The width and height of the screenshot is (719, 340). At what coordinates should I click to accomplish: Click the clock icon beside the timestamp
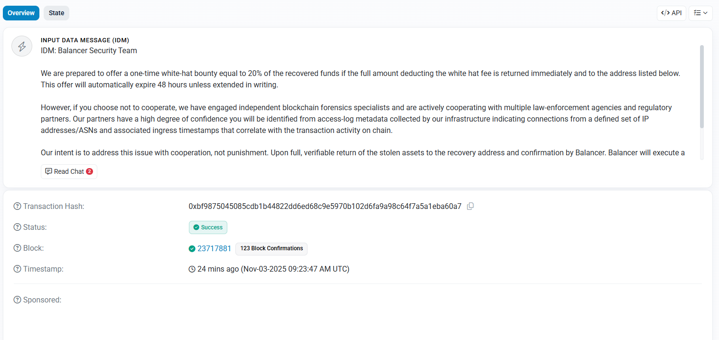(x=192, y=269)
